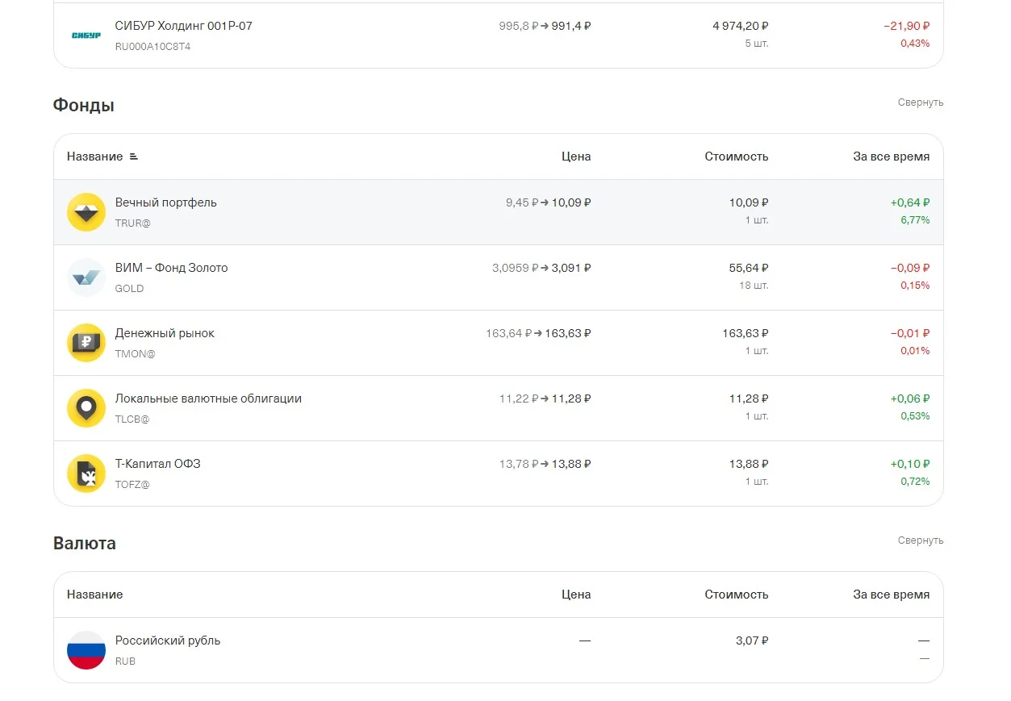The height and width of the screenshot is (701, 1011).
Task: Click the TOFZ@ ticker
Action: [132, 484]
